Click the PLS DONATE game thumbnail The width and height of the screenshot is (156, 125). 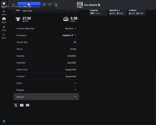pyautogui.click(x=80, y=5)
